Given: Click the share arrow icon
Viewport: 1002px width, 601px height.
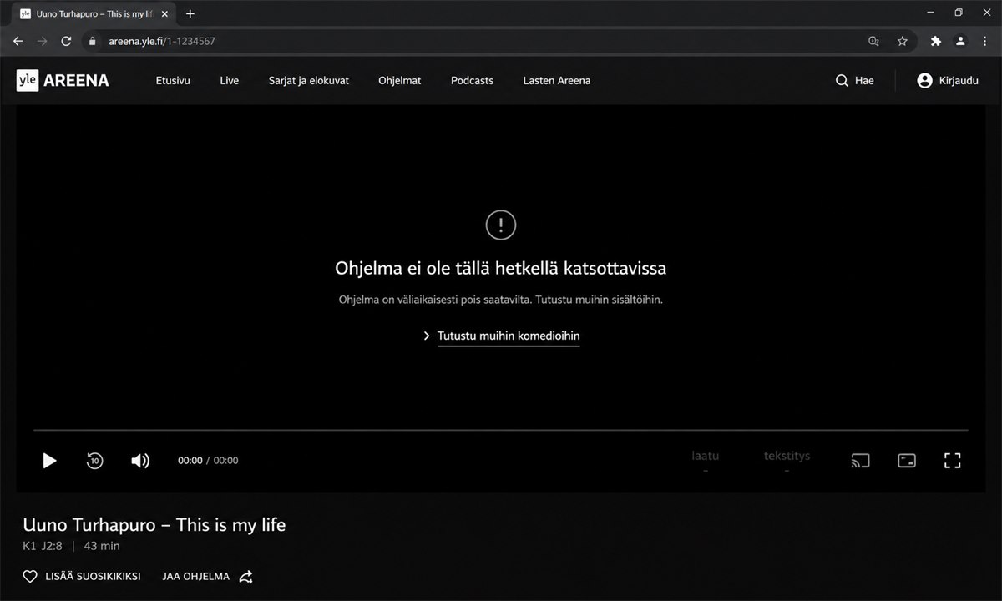Looking at the screenshot, I should coord(246,577).
